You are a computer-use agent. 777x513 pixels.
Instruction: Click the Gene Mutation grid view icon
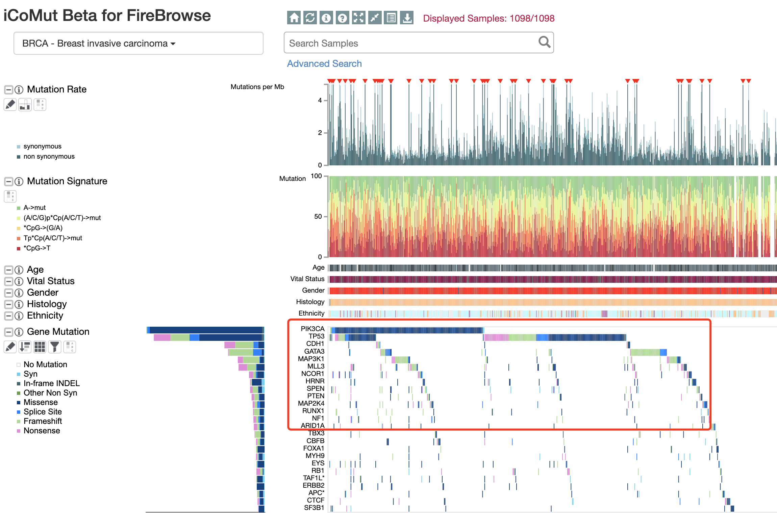[x=40, y=347]
